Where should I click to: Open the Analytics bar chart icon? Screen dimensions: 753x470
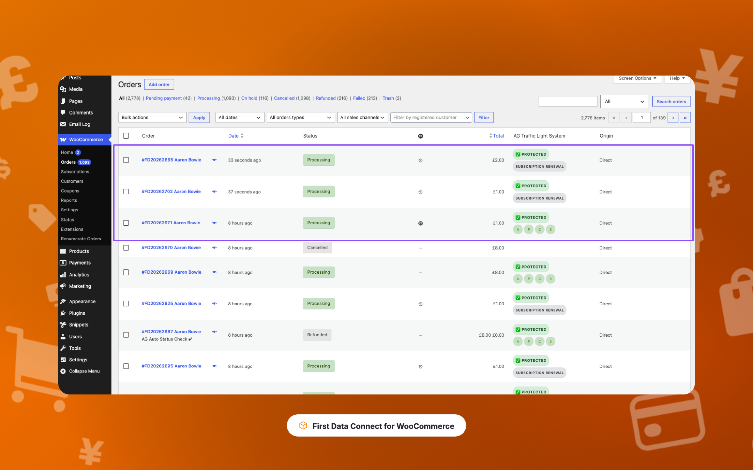pyautogui.click(x=63, y=275)
